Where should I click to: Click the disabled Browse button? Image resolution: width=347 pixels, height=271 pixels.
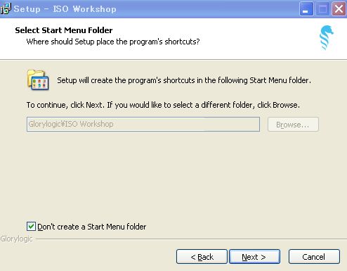click(x=293, y=125)
